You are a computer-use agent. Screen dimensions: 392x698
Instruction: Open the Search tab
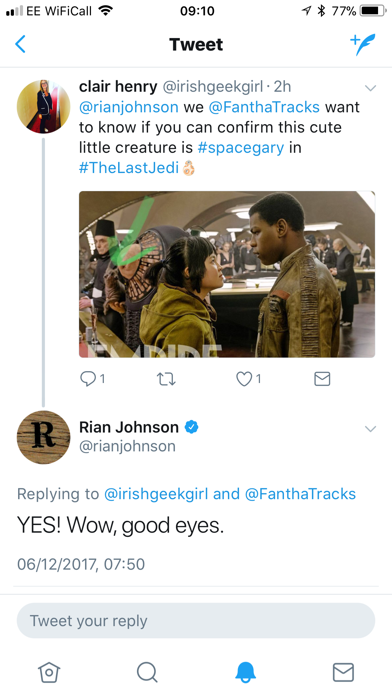tap(147, 672)
